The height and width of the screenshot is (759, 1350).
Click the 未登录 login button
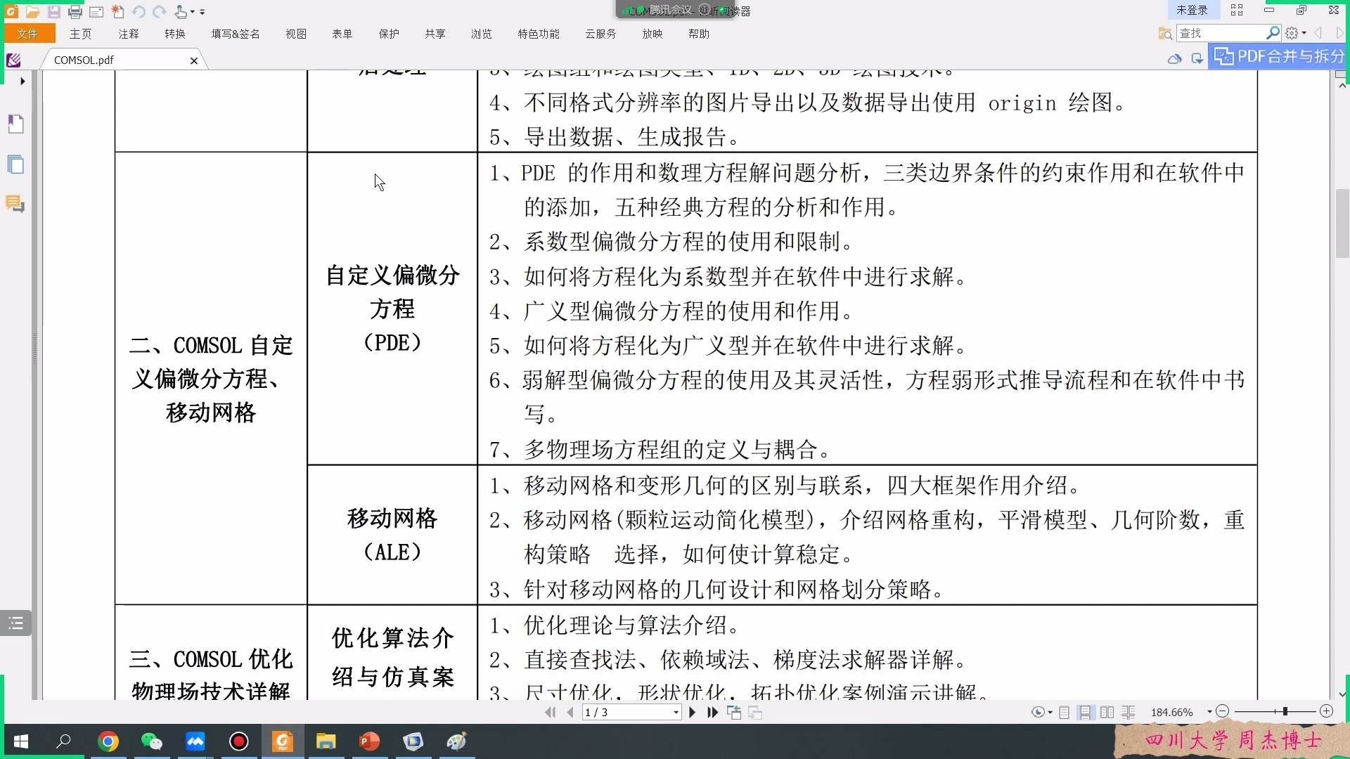coord(1192,10)
